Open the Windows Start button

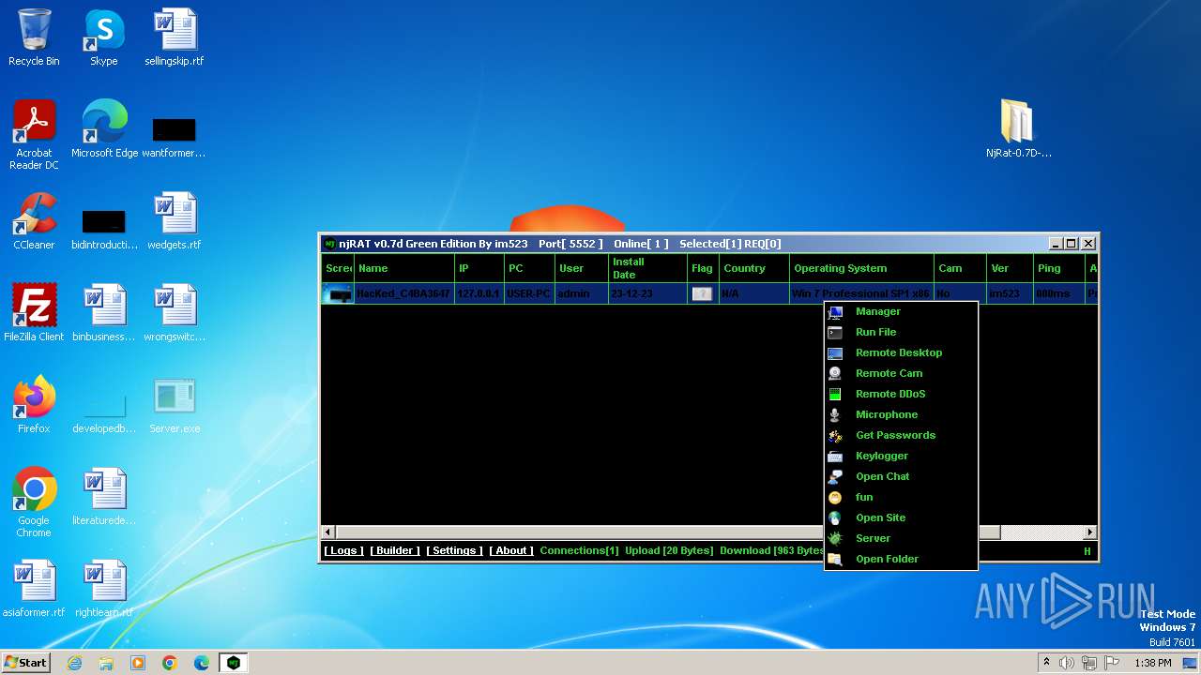(26, 663)
